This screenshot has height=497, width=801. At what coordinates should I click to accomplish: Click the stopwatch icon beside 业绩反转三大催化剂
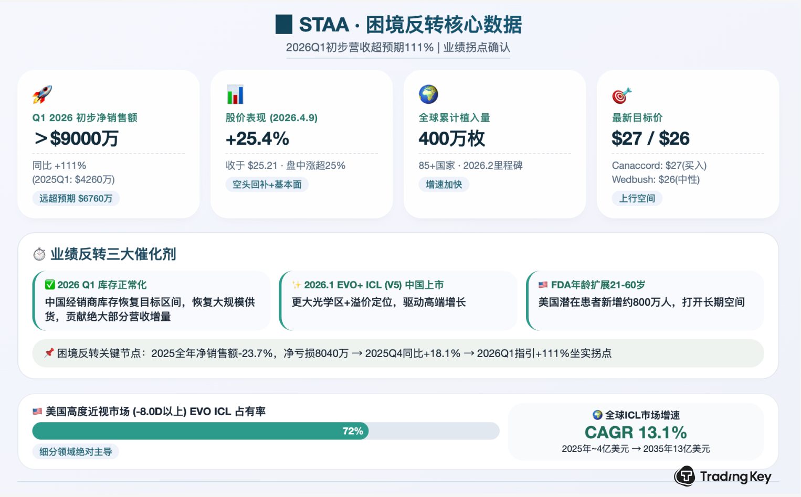pos(39,254)
